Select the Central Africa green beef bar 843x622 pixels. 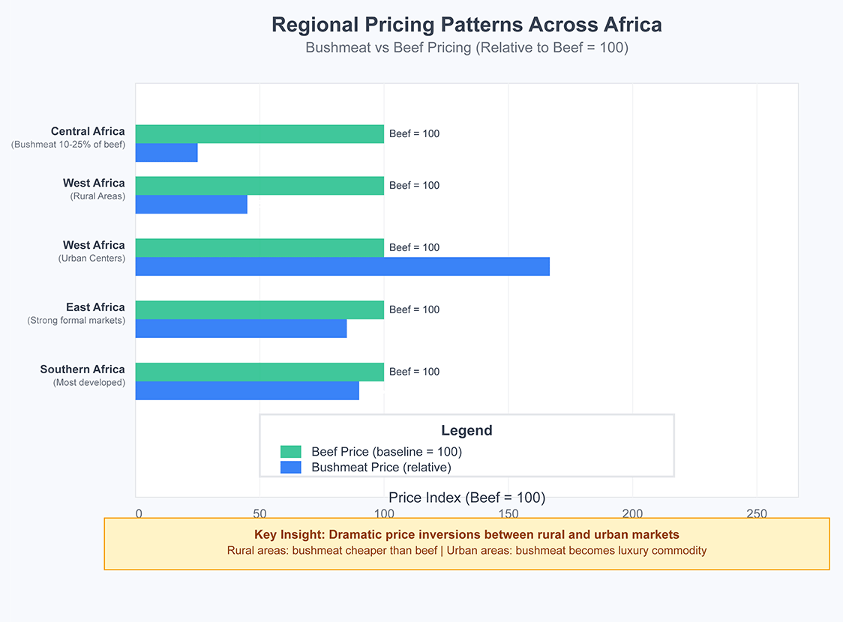coord(259,133)
